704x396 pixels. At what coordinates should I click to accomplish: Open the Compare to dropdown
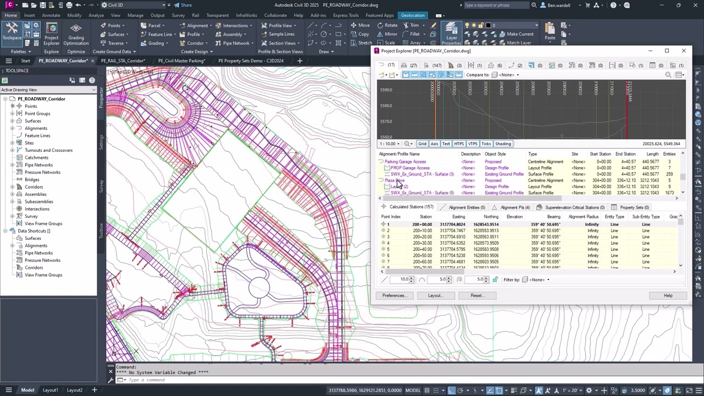505,75
